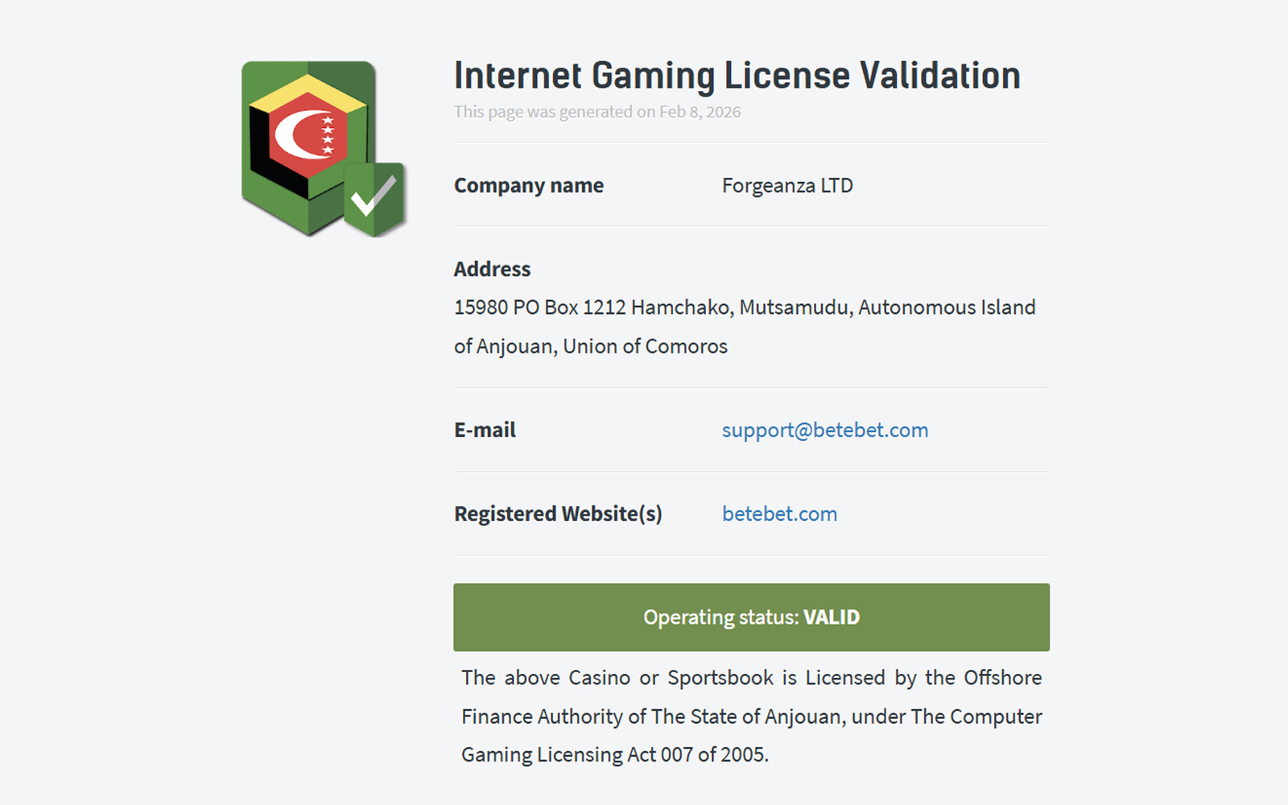
Task: Click the four white stars on emblem
Action: [x=328, y=134]
